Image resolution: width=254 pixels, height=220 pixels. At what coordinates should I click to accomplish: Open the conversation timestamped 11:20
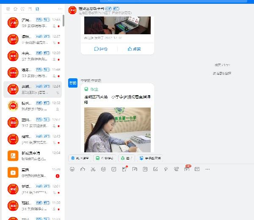tap(33, 206)
